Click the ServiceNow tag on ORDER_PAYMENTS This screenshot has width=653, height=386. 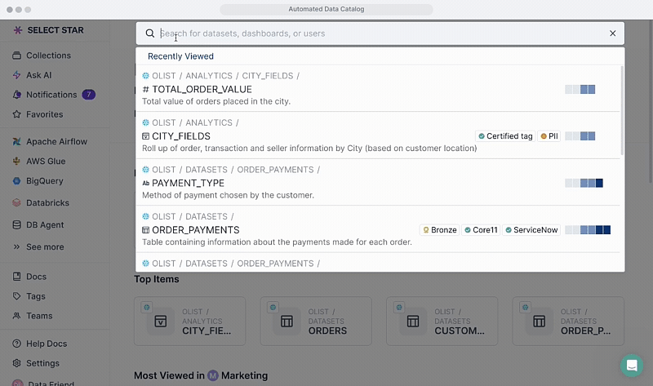click(x=531, y=230)
